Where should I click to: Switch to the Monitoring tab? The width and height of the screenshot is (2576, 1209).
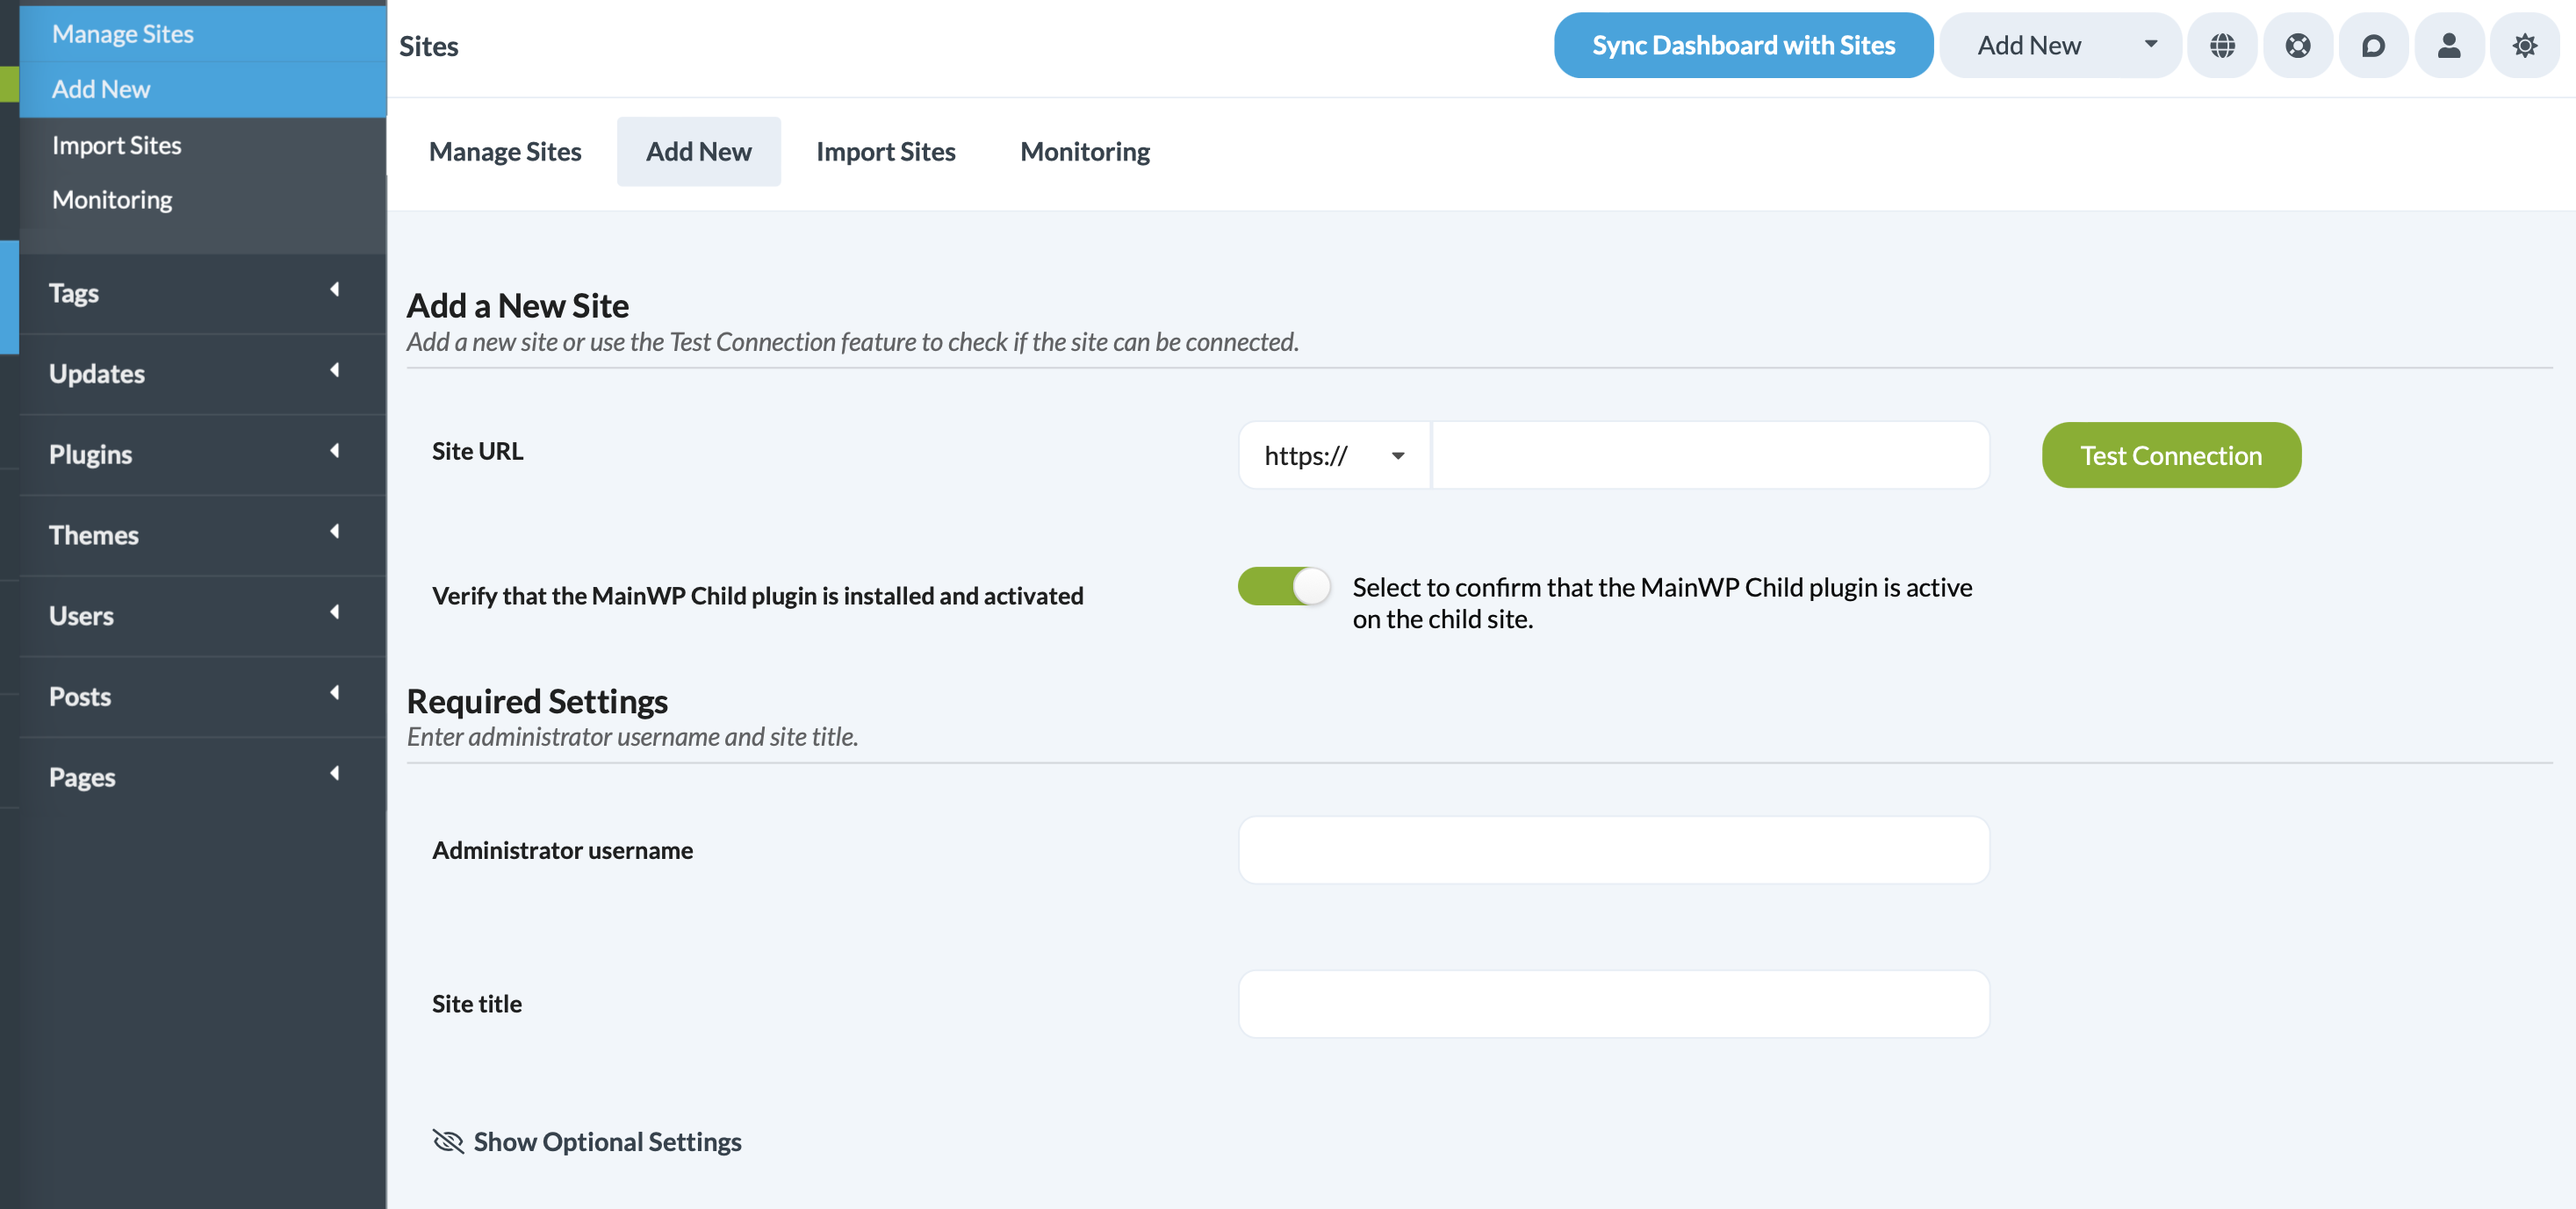(1084, 151)
